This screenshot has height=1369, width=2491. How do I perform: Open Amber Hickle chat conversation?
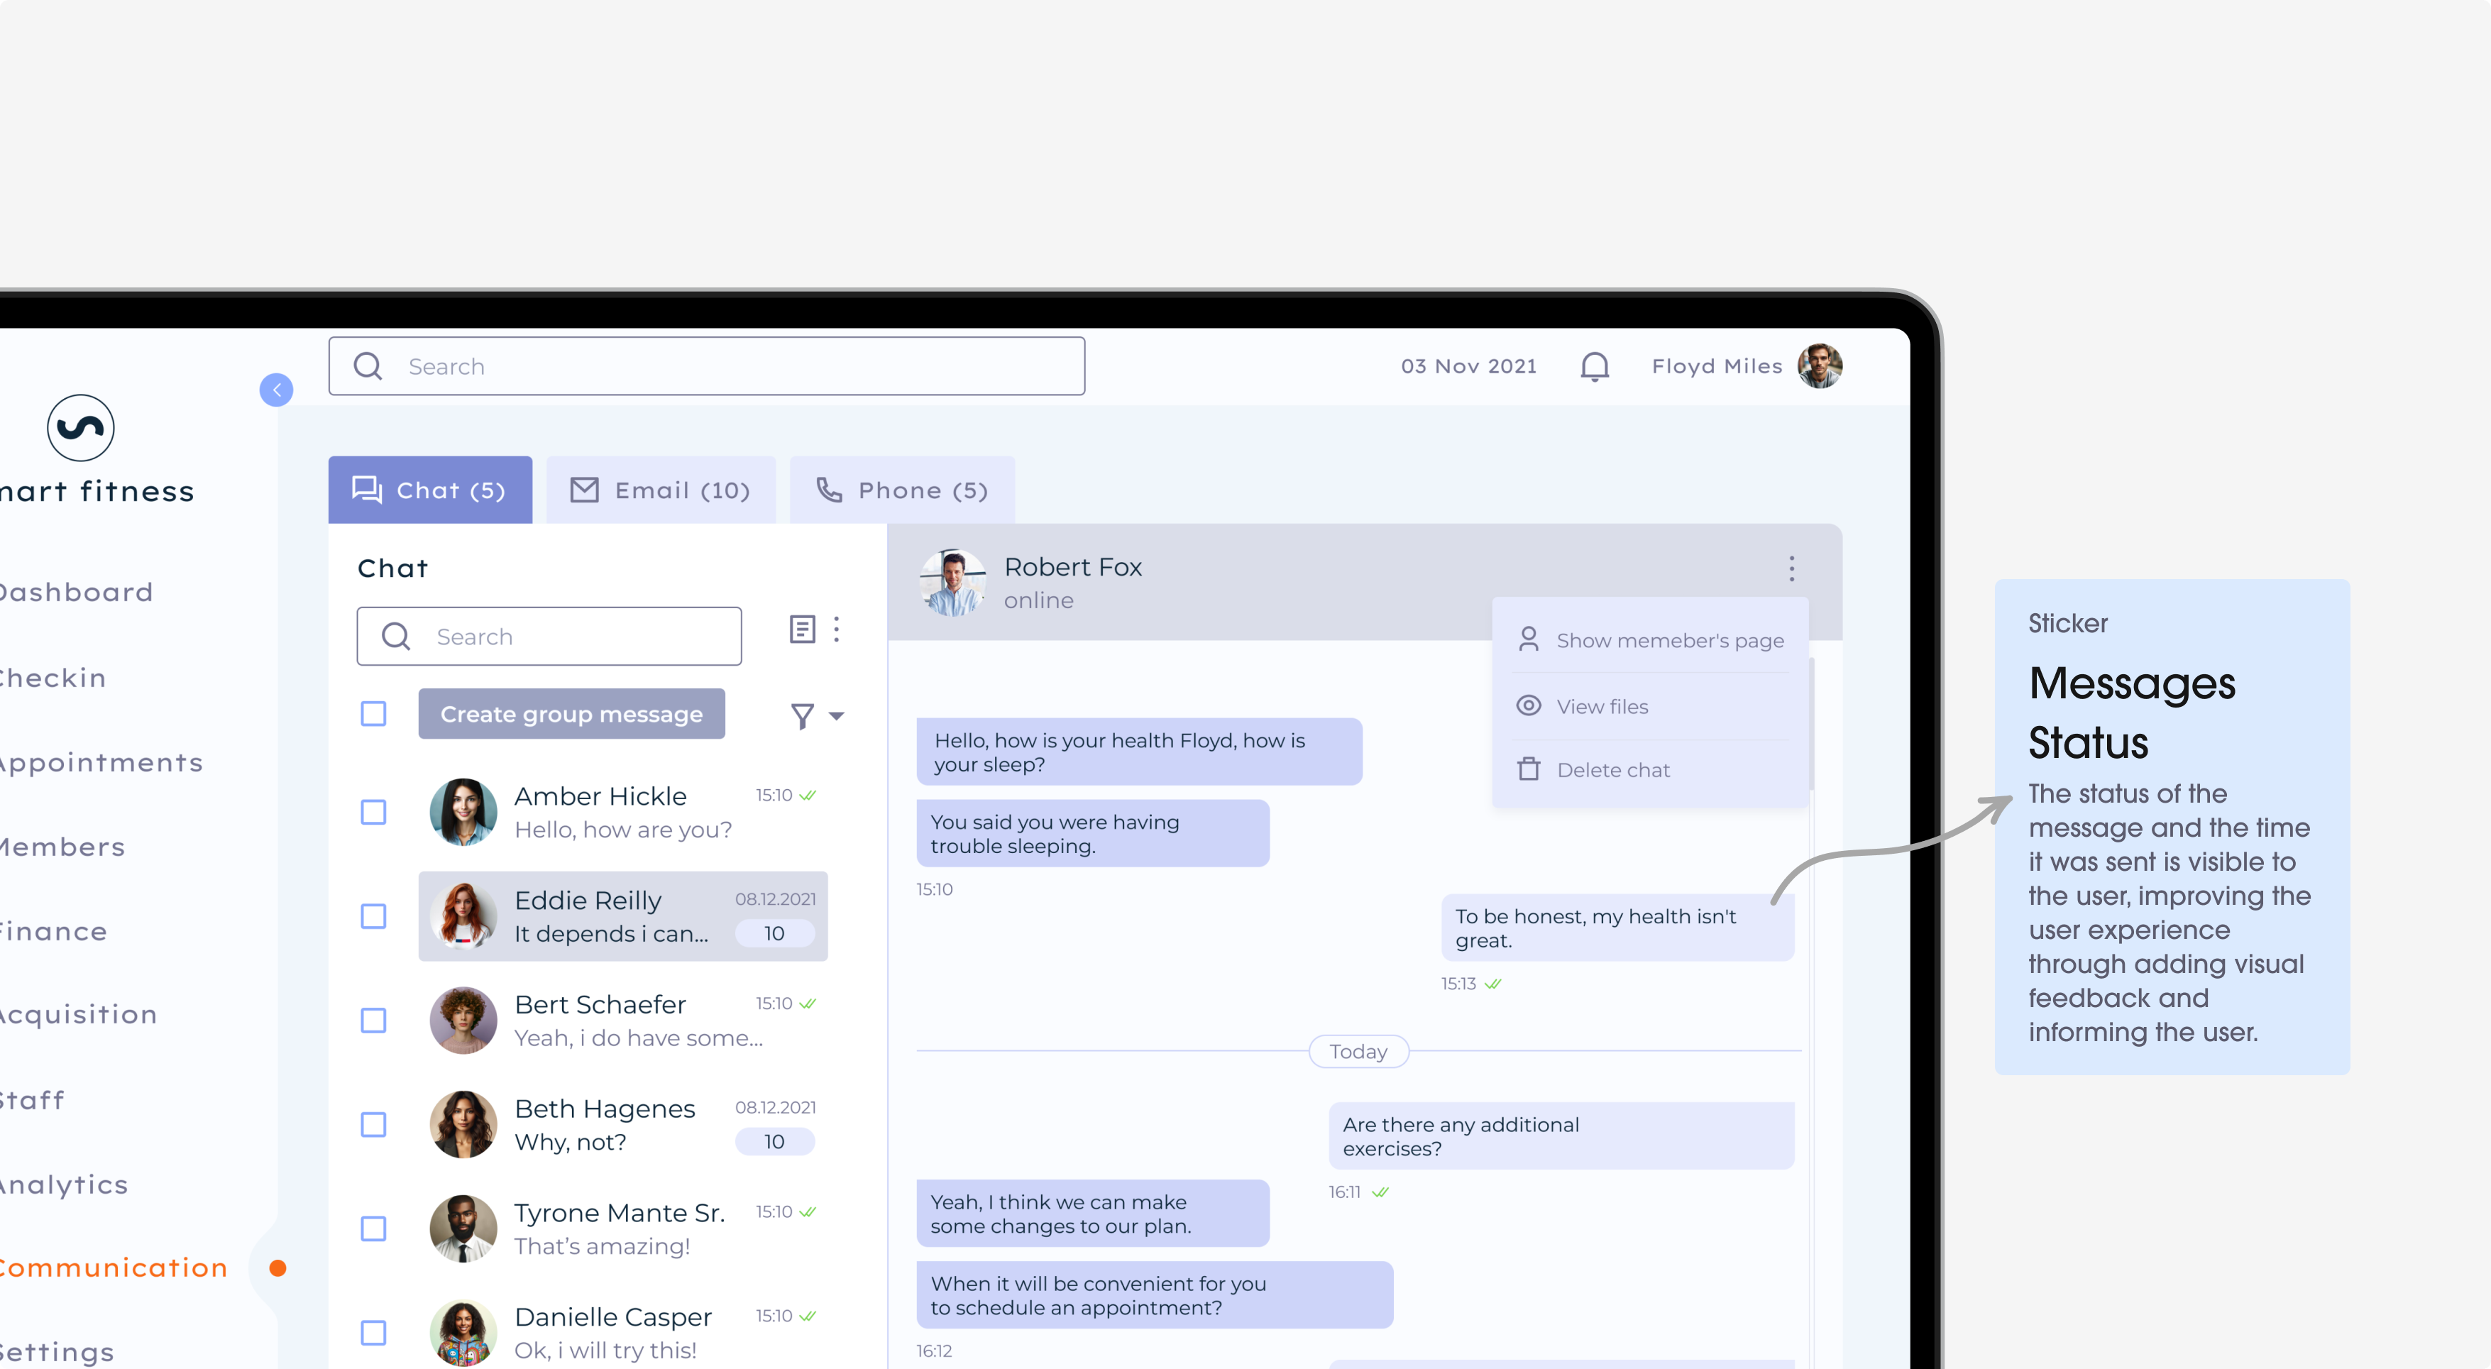coord(624,812)
